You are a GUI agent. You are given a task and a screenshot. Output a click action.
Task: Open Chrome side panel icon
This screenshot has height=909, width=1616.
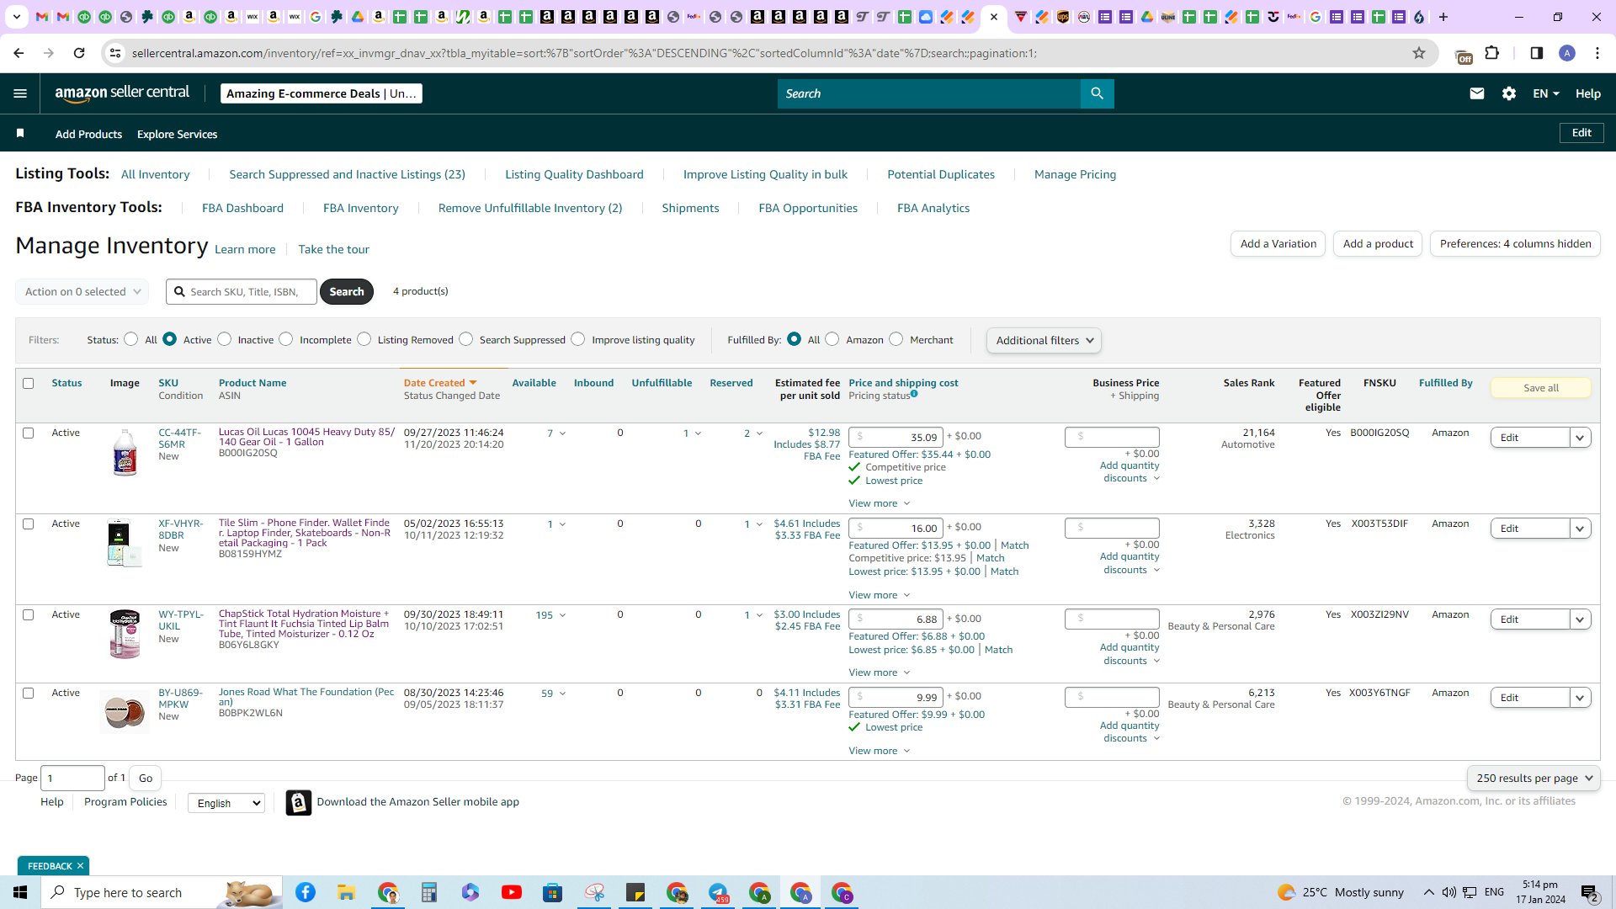click(x=1537, y=53)
